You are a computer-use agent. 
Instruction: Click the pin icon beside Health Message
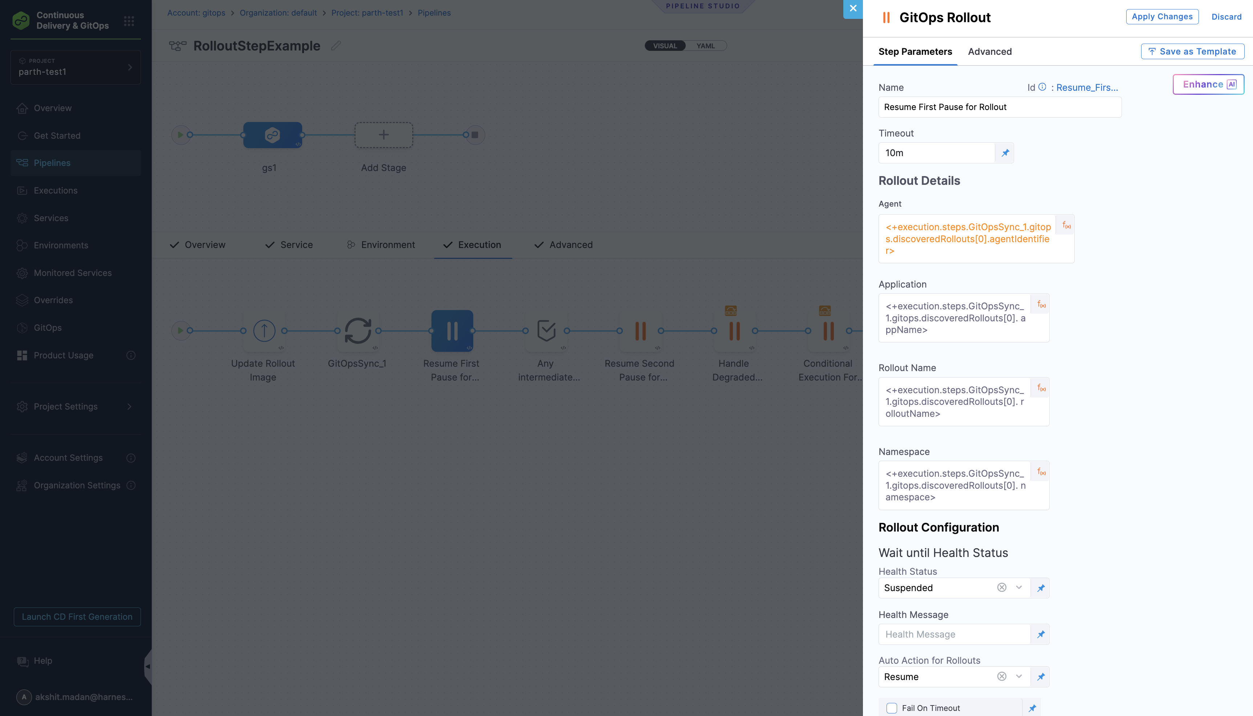point(1041,634)
